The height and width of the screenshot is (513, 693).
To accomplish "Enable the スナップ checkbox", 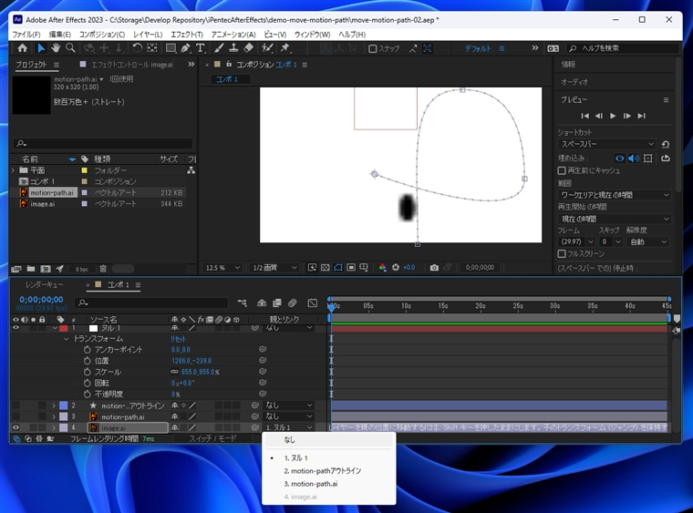I will pos(373,49).
